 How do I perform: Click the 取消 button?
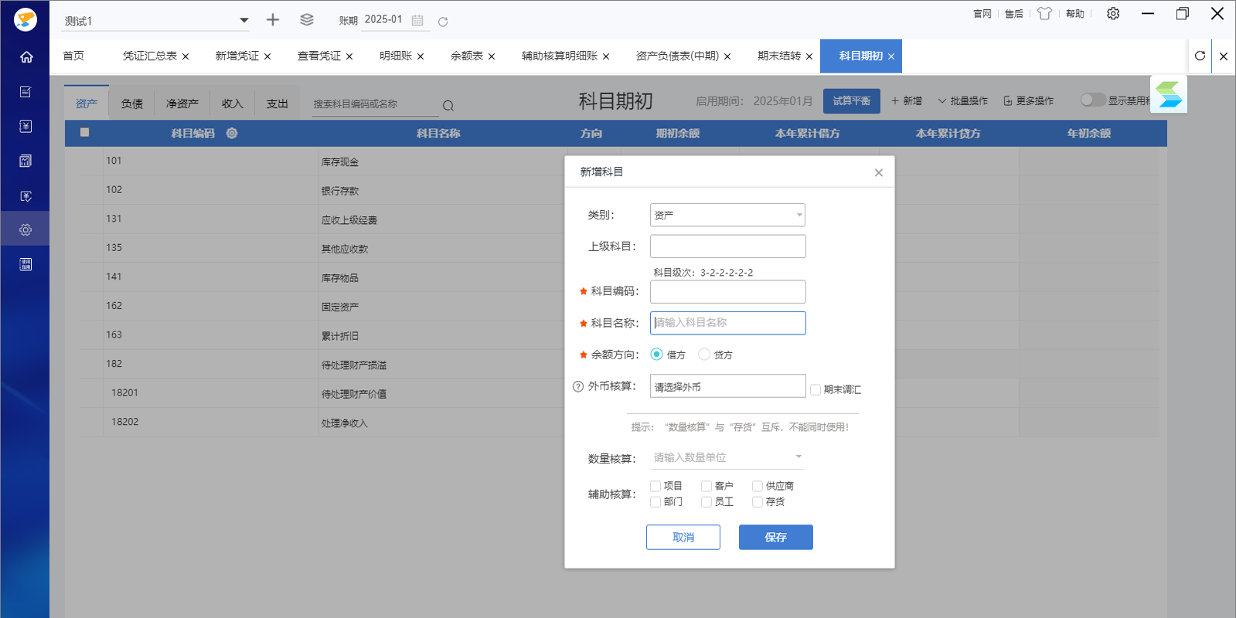(683, 537)
